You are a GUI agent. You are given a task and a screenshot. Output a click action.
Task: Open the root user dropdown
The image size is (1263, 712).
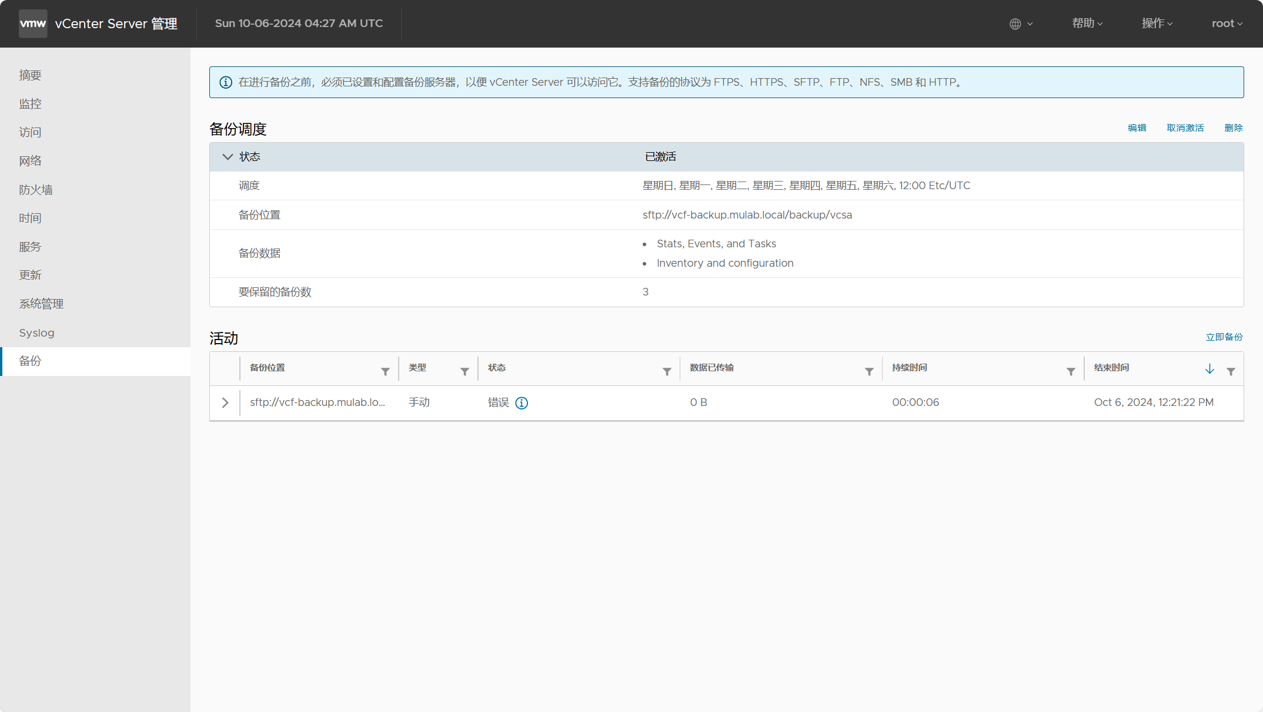click(x=1227, y=23)
